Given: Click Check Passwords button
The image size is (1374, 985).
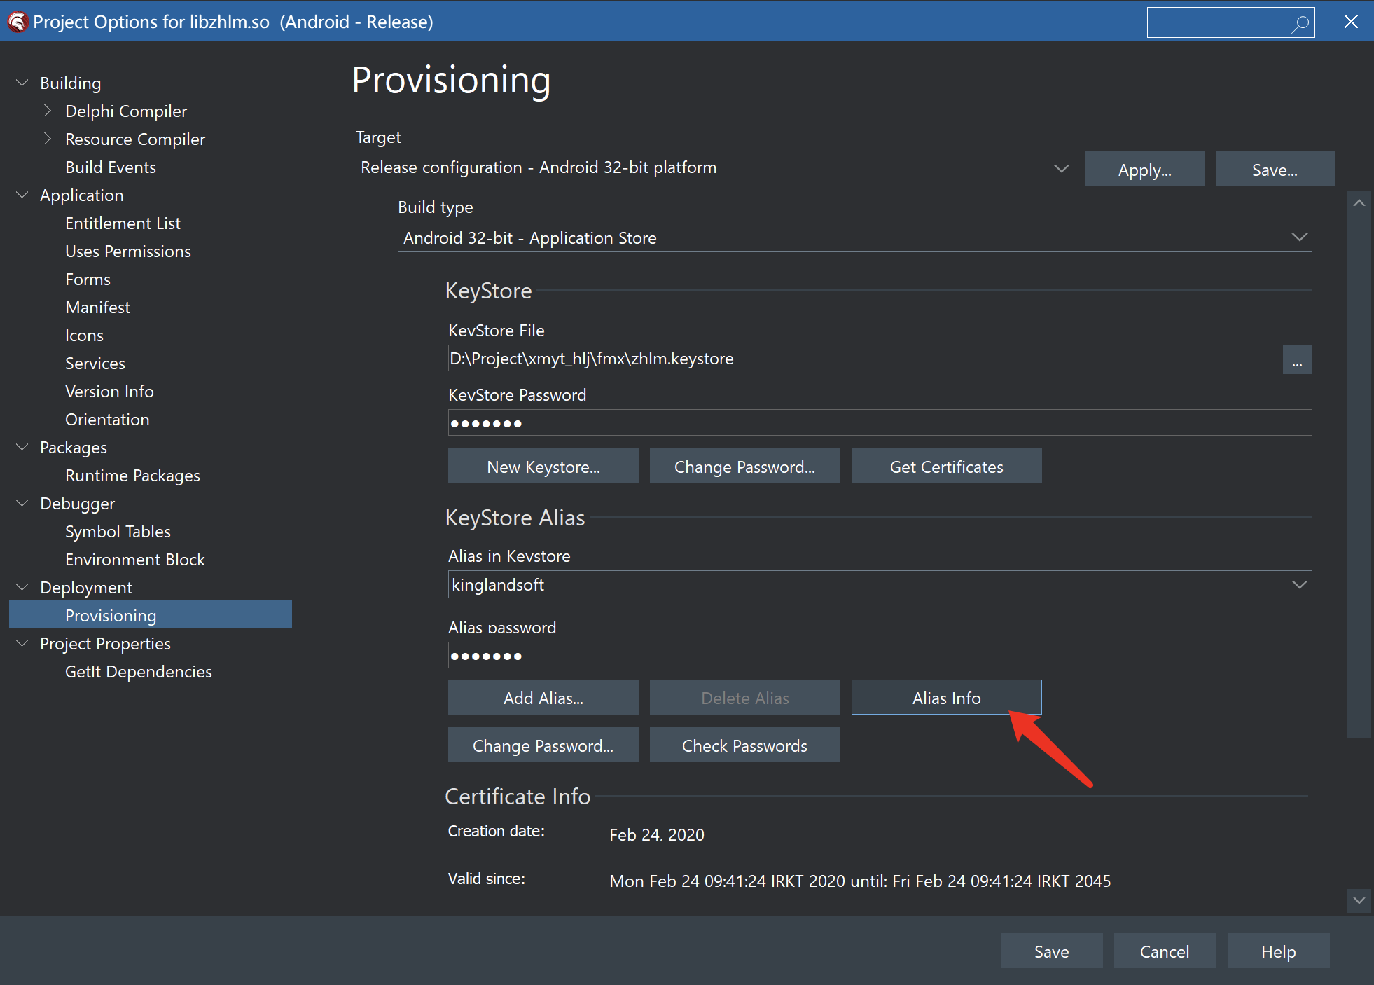Looking at the screenshot, I should pyautogui.click(x=745, y=745).
